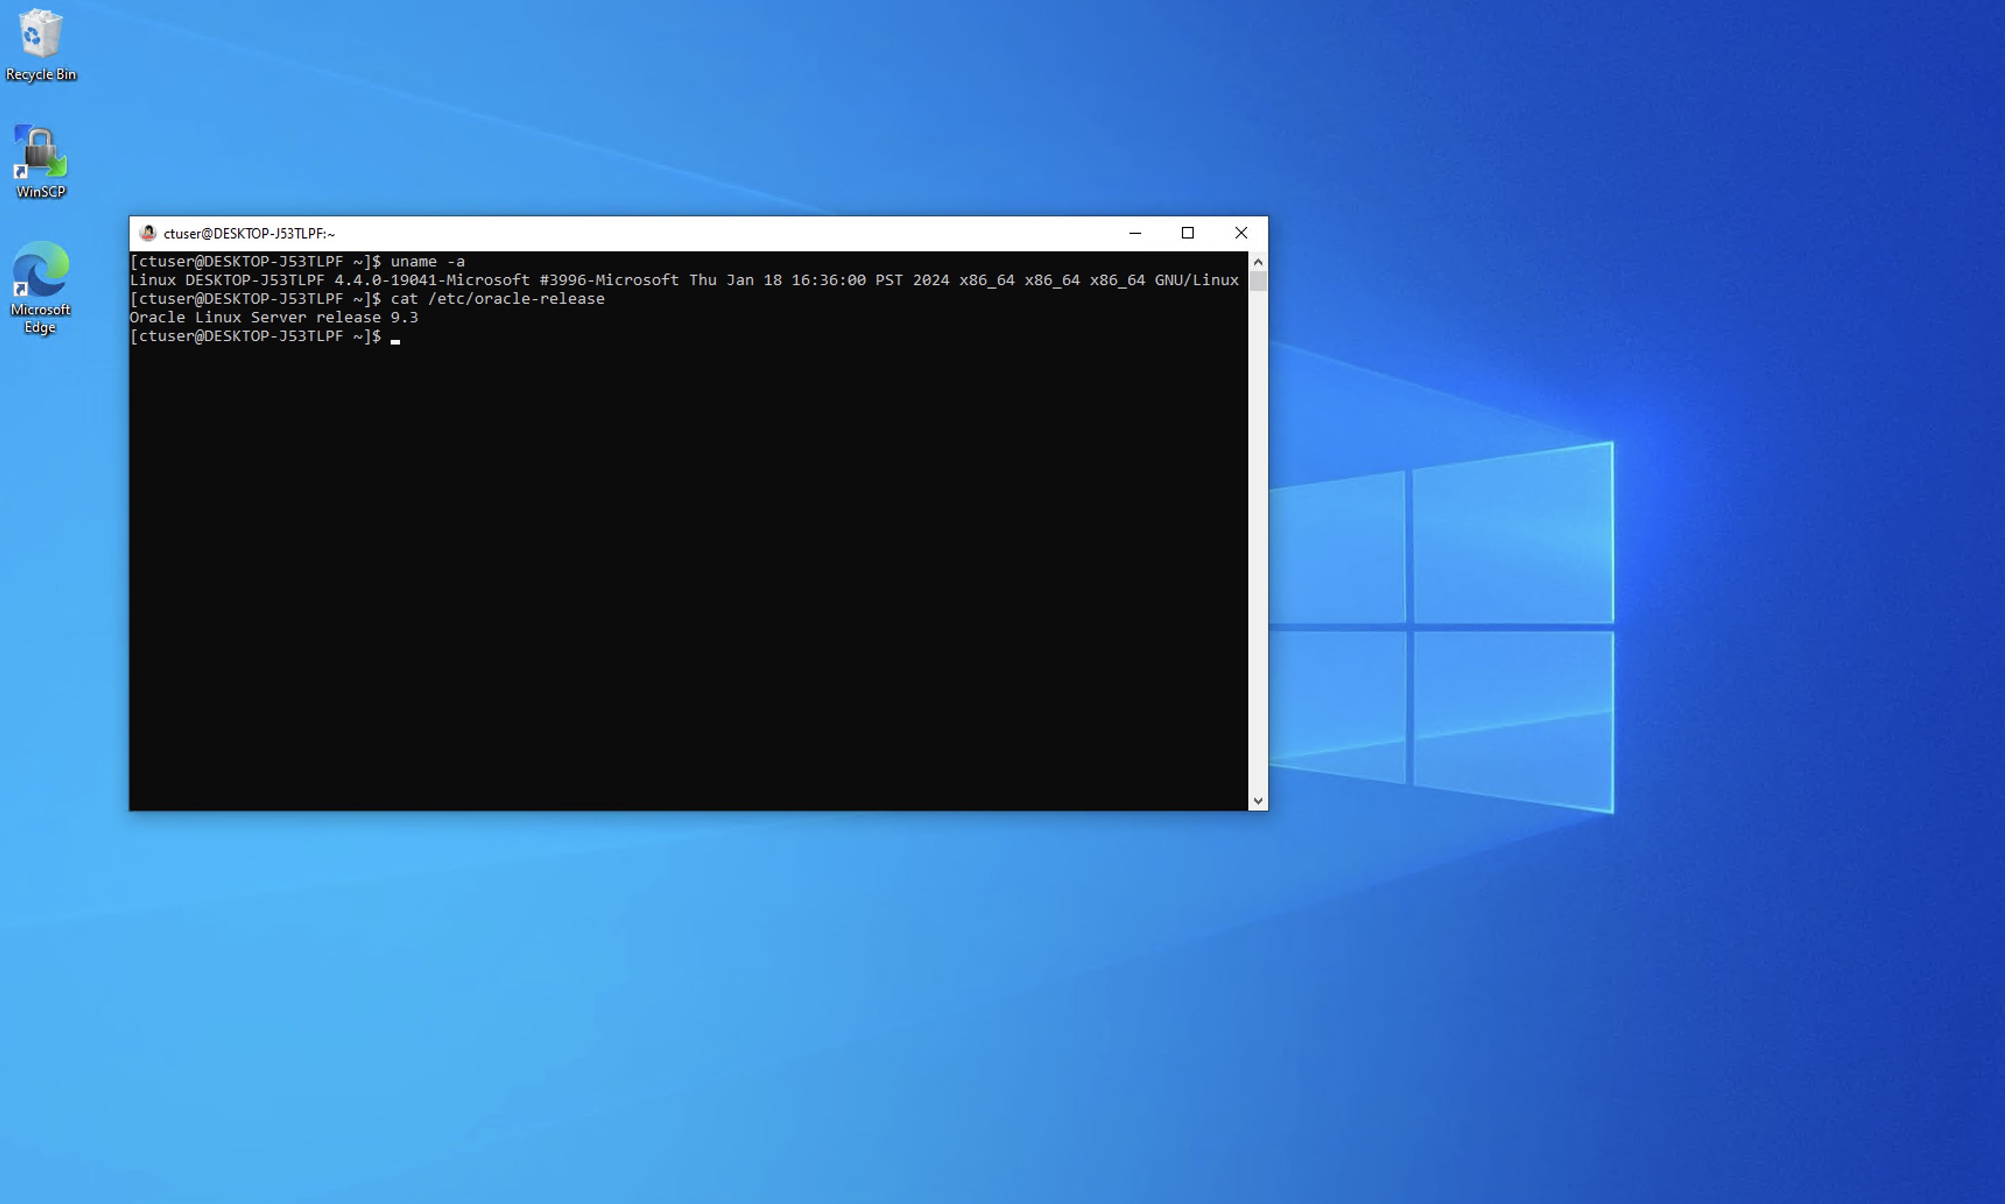Screen dimensions: 2005x1204
Task: Click the 'uname -a' command text
Action: click(x=428, y=261)
